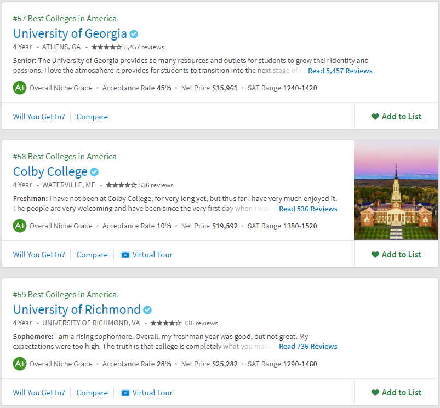Click verified badge next to University of Richmond

coord(147,310)
